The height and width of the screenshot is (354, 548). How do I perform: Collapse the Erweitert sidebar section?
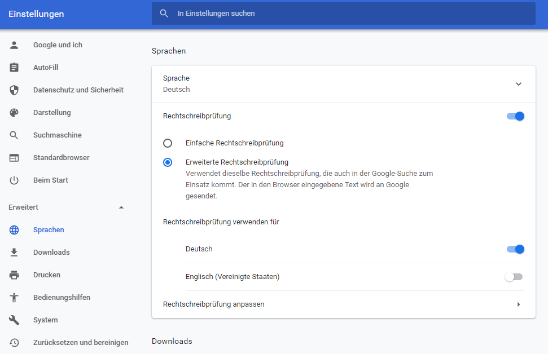121,207
